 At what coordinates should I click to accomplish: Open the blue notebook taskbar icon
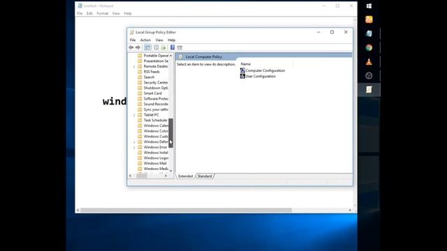pyautogui.click(x=369, y=33)
